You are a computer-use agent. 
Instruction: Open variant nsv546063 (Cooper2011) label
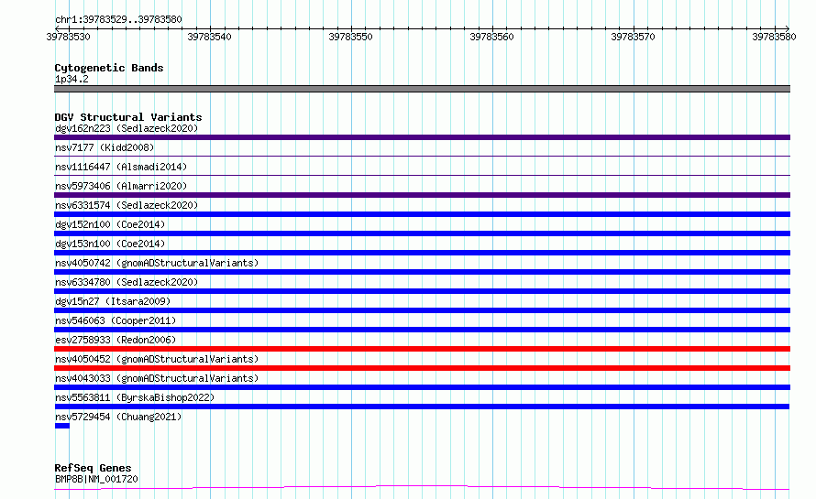[116, 320]
